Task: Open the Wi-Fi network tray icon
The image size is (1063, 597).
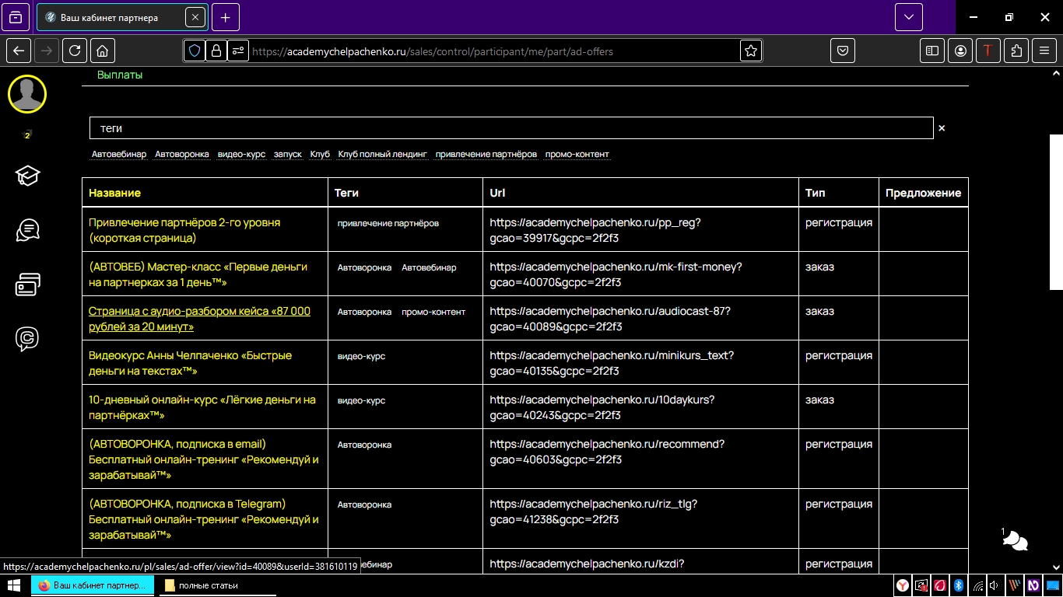Action: [978, 585]
